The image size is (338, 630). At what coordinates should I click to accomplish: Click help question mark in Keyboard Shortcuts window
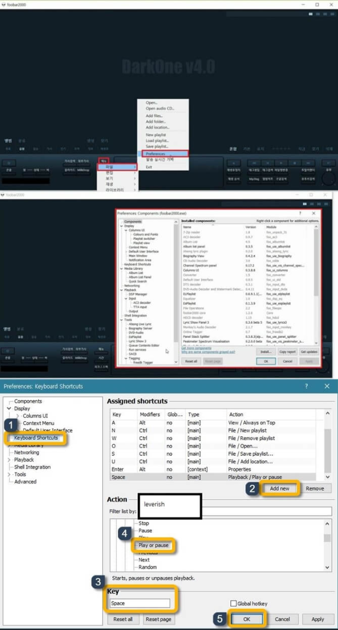pyautogui.click(x=306, y=386)
